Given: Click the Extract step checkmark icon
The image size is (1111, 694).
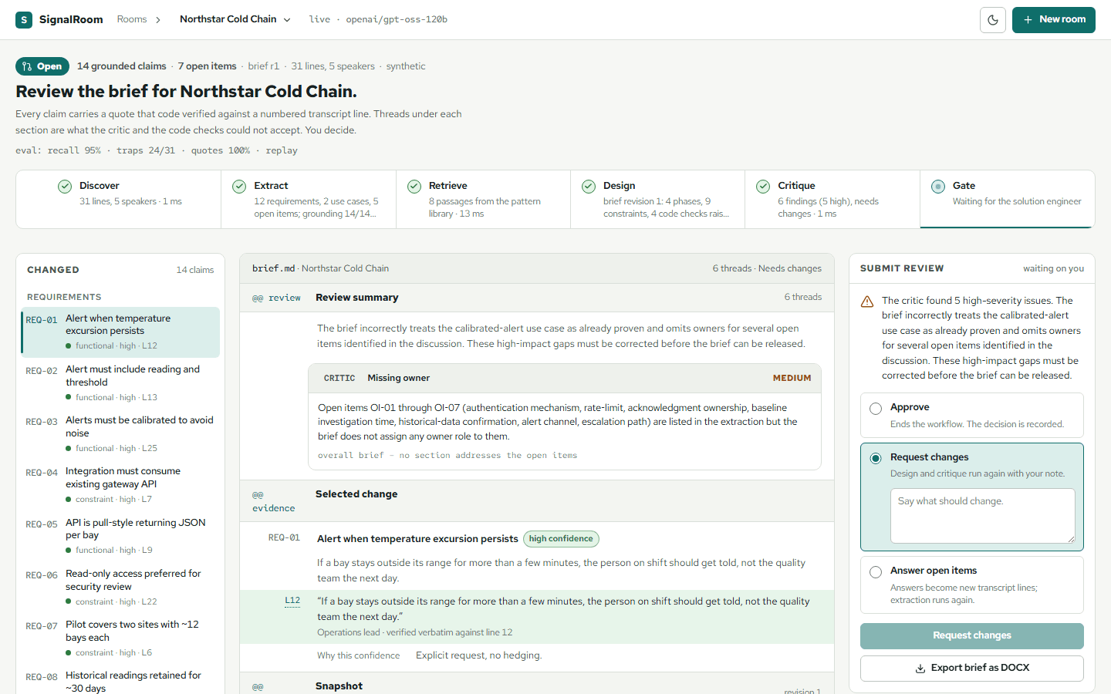Looking at the screenshot, I should [239, 186].
